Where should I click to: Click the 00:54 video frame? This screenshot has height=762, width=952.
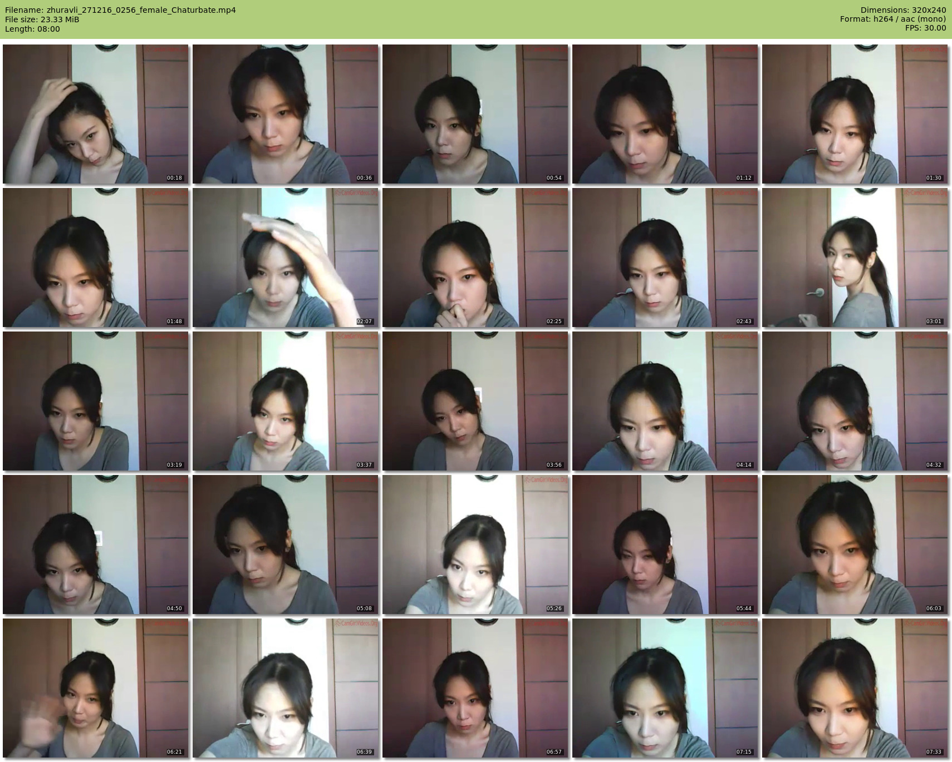coord(475,114)
